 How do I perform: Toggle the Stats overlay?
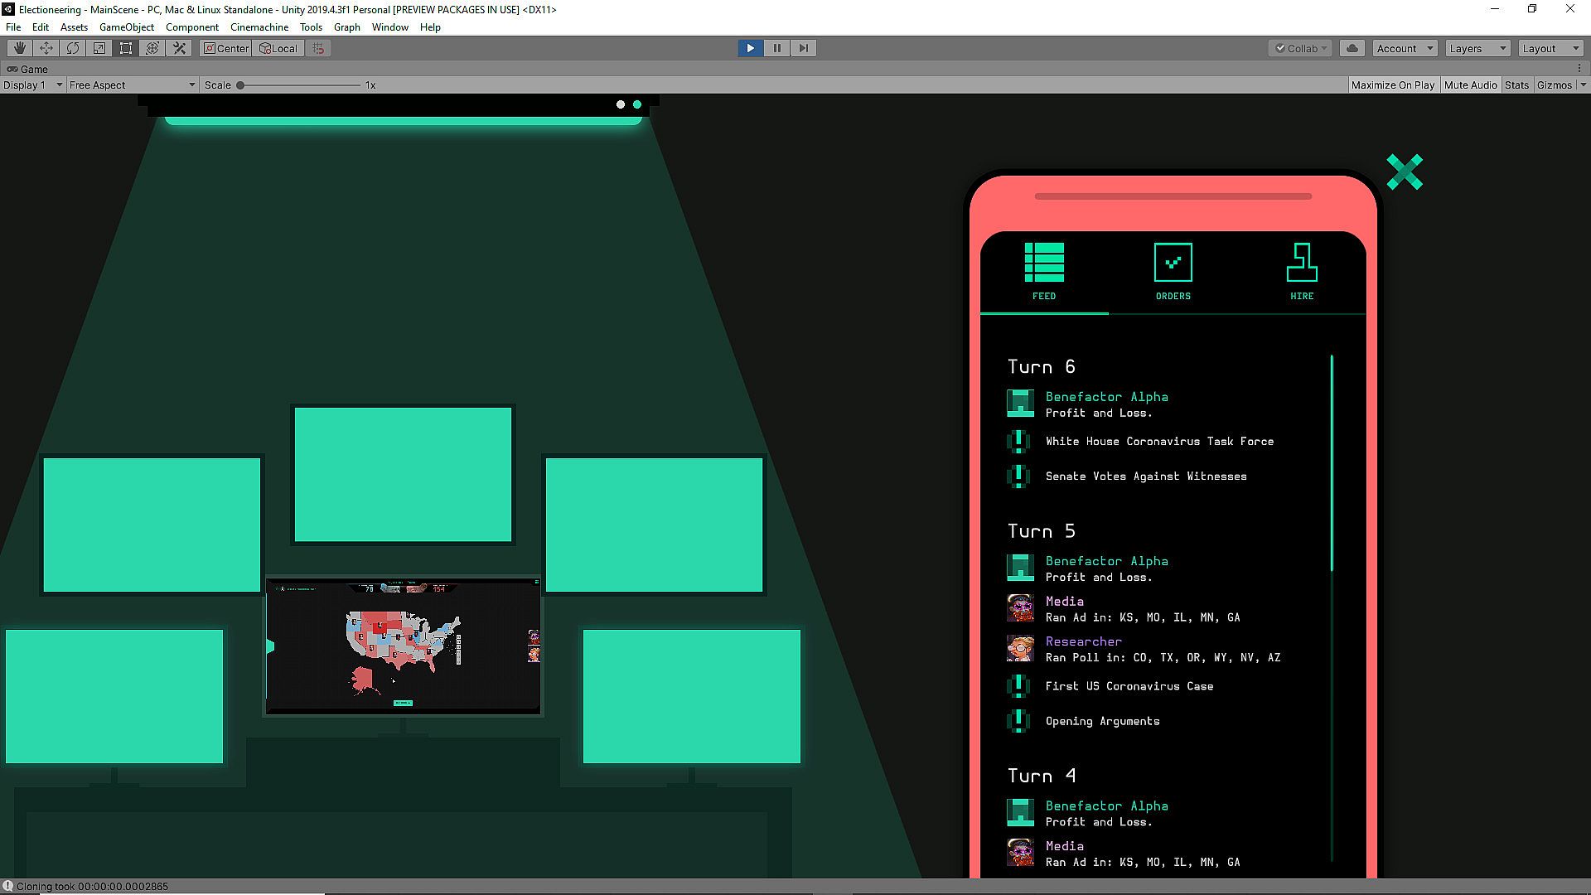coord(1516,85)
